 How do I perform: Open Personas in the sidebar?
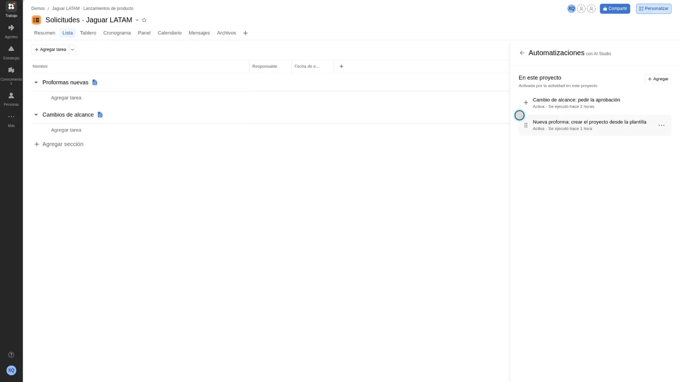click(11, 99)
